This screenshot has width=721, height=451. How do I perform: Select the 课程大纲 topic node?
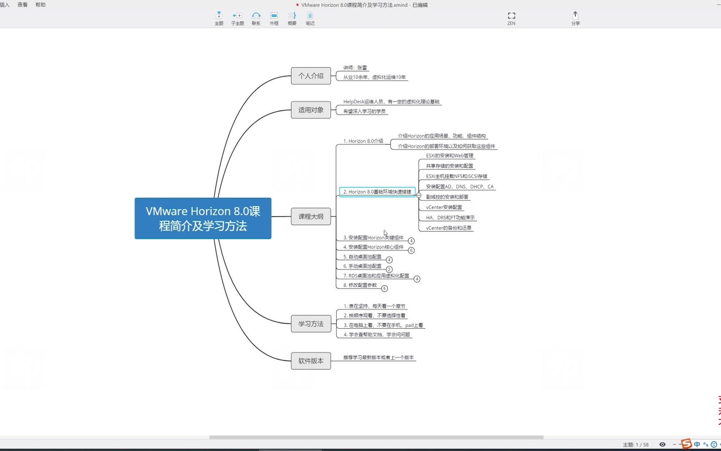[311, 216]
